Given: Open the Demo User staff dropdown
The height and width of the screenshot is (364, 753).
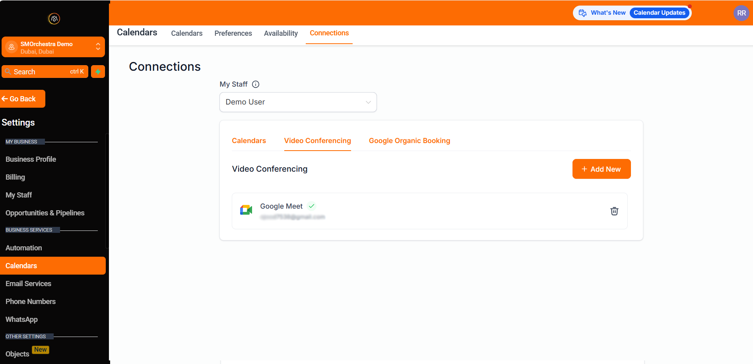Looking at the screenshot, I should click(x=298, y=102).
